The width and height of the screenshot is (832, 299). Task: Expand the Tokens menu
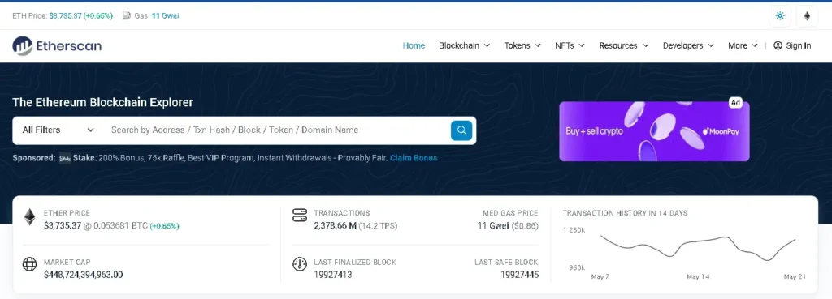click(x=522, y=45)
